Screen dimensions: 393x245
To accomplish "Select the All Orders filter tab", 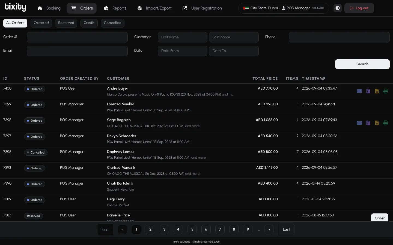I will click(15, 23).
